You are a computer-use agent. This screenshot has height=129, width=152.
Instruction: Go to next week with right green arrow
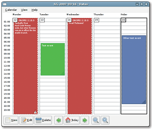[x=85, y=120]
